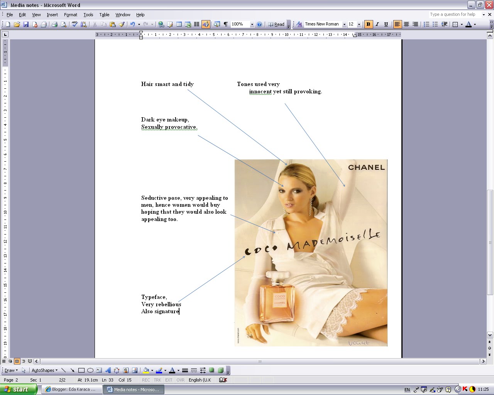Toggle Italic formatting

[377, 24]
